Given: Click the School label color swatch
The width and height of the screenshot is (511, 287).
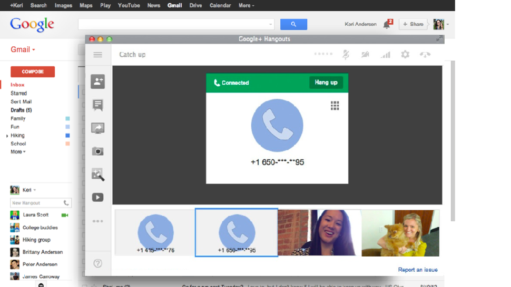Looking at the screenshot, I should 67,143.
